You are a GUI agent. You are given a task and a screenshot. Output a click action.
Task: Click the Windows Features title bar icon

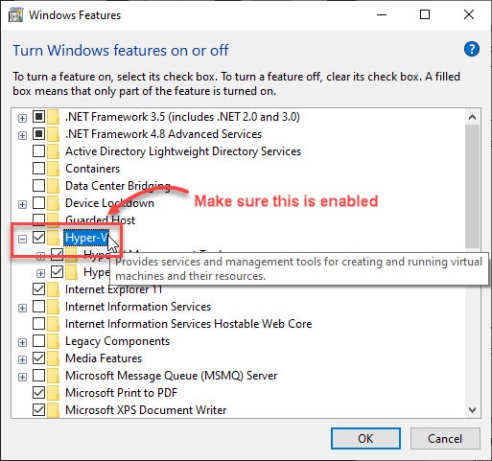(x=15, y=15)
